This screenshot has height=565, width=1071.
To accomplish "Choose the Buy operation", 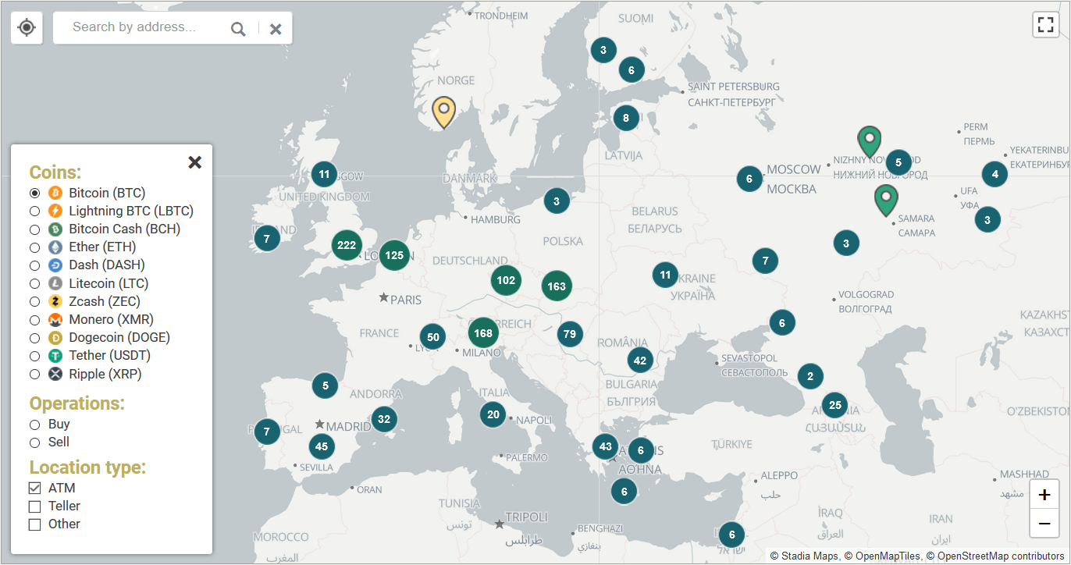I will (34, 425).
